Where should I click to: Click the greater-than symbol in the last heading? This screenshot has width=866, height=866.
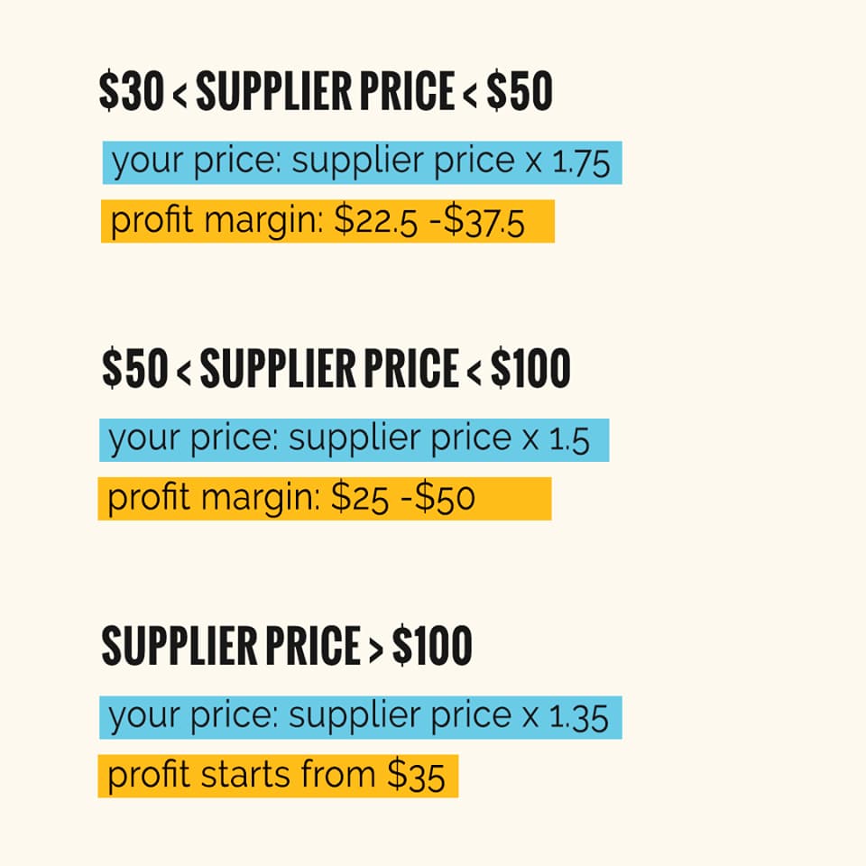[x=375, y=650]
